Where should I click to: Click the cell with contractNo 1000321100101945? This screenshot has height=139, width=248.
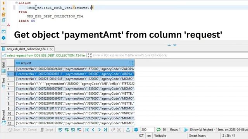pos(74,79)
